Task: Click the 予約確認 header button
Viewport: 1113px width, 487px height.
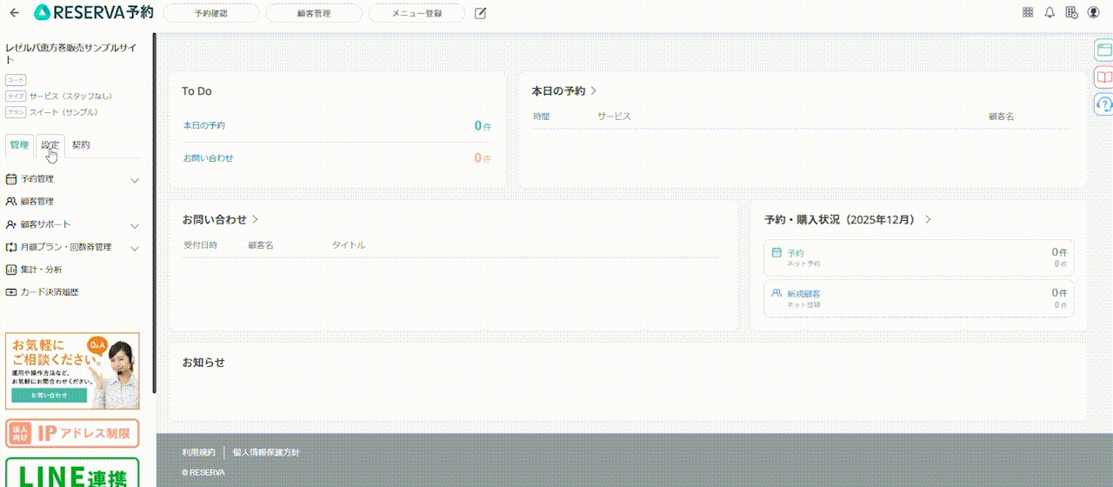Action: (210, 13)
